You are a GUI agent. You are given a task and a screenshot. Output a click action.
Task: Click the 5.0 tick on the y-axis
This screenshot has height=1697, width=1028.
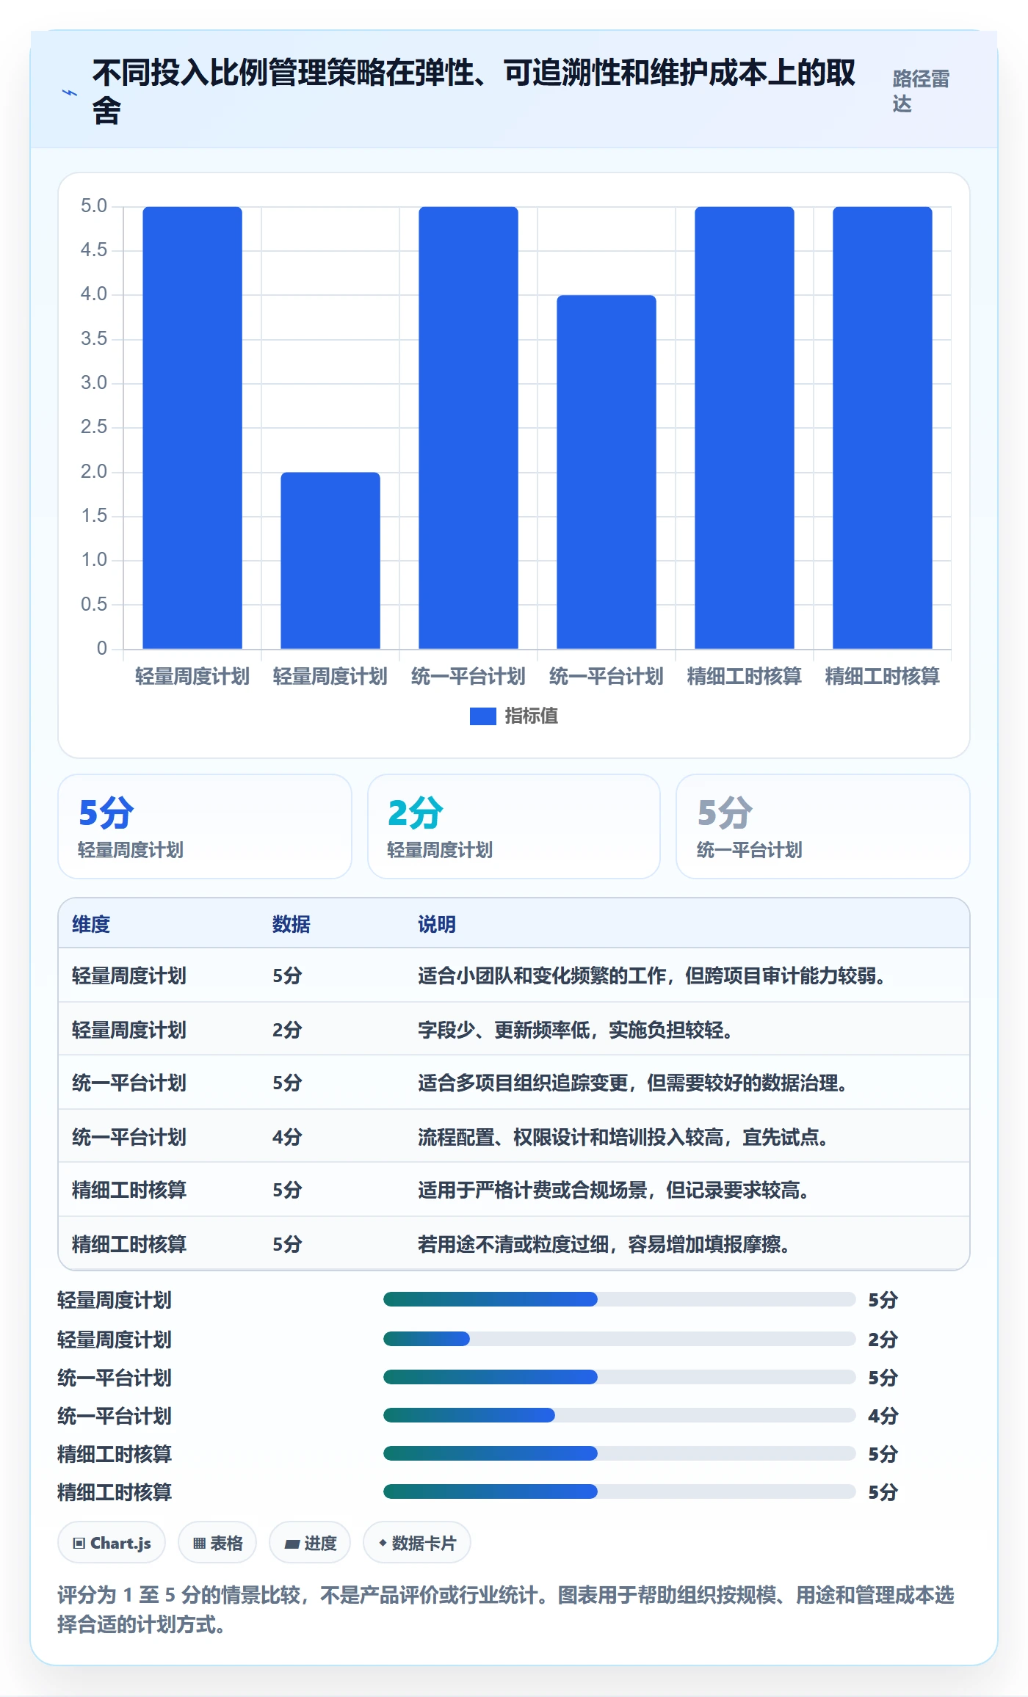(x=94, y=206)
